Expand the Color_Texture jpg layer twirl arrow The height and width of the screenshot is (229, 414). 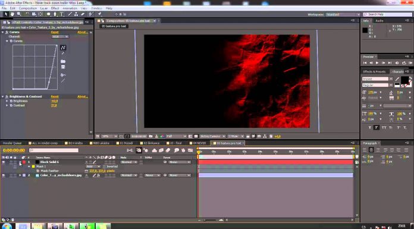click(x=20, y=175)
